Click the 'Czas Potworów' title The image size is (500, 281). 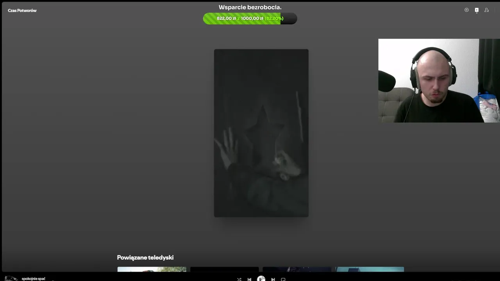(x=22, y=11)
